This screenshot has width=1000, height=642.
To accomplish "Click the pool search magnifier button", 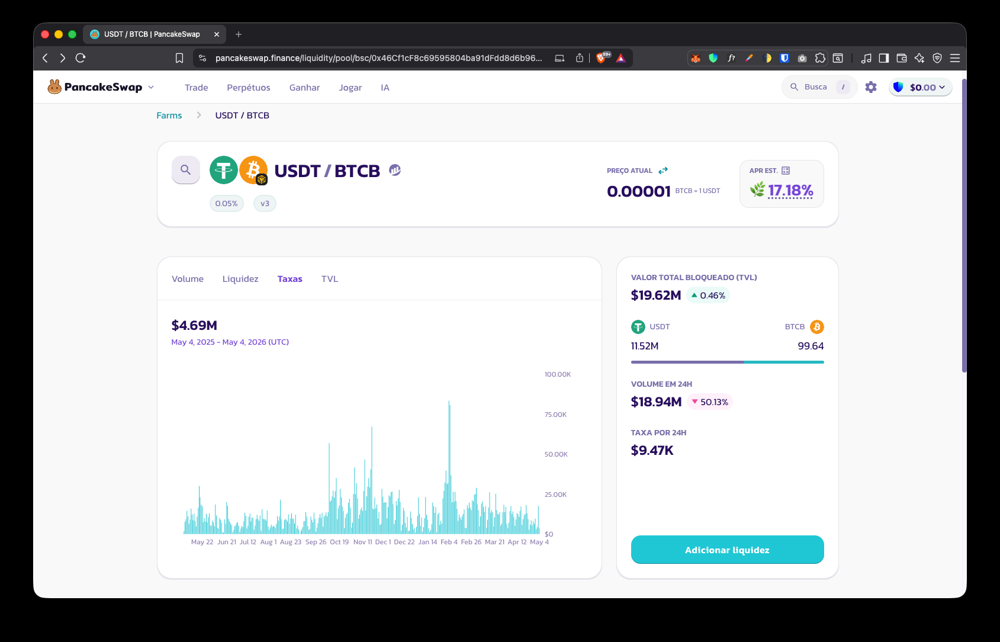I will click(x=186, y=170).
